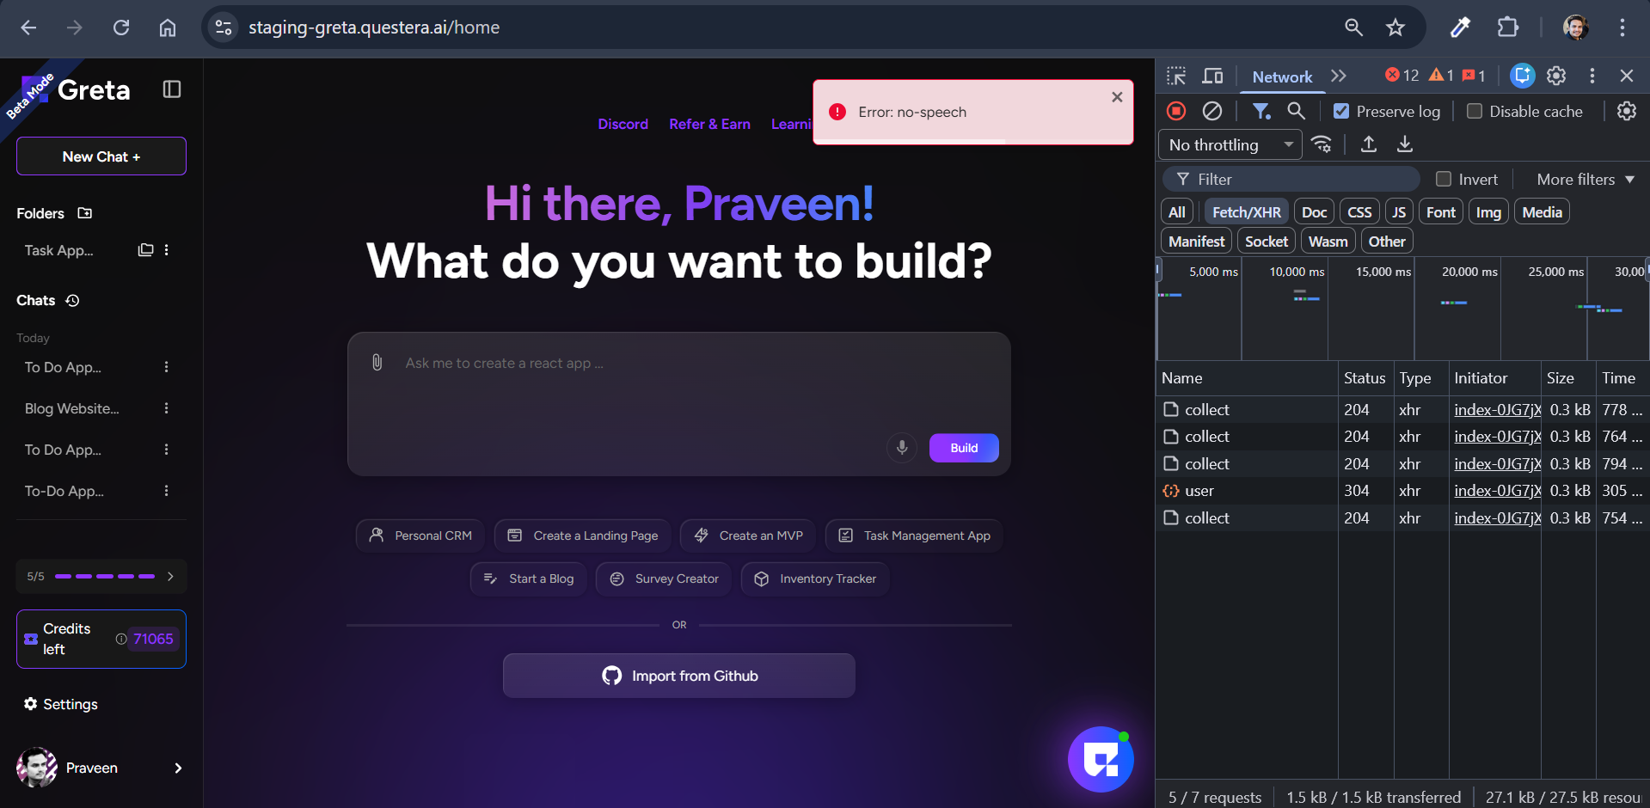Expand Praveen profile menu arrow
This screenshot has height=808, width=1650.
coord(178,768)
